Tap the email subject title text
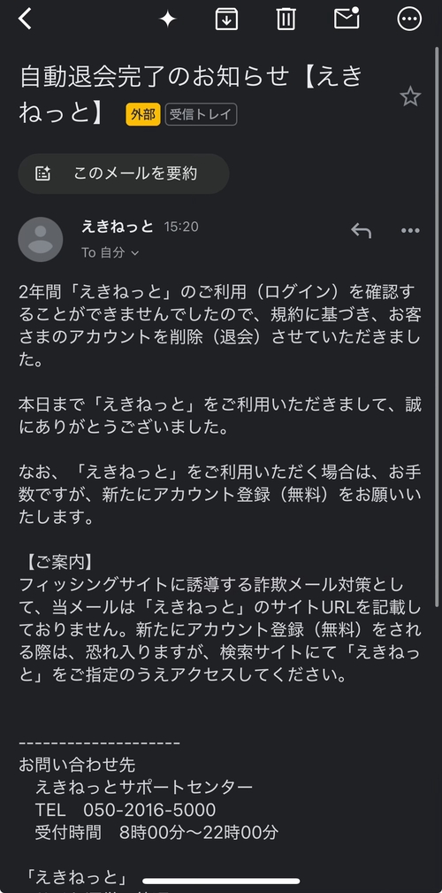442x893 pixels. point(191,94)
